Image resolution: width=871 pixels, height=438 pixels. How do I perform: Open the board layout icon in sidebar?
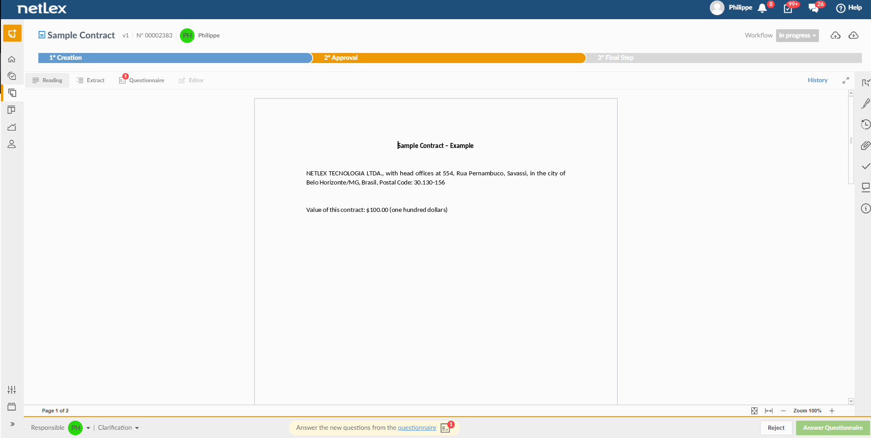(x=12, y=110)
